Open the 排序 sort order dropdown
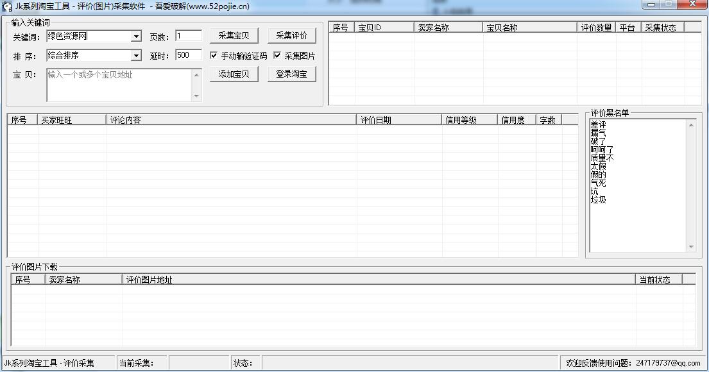 point(137,55)
